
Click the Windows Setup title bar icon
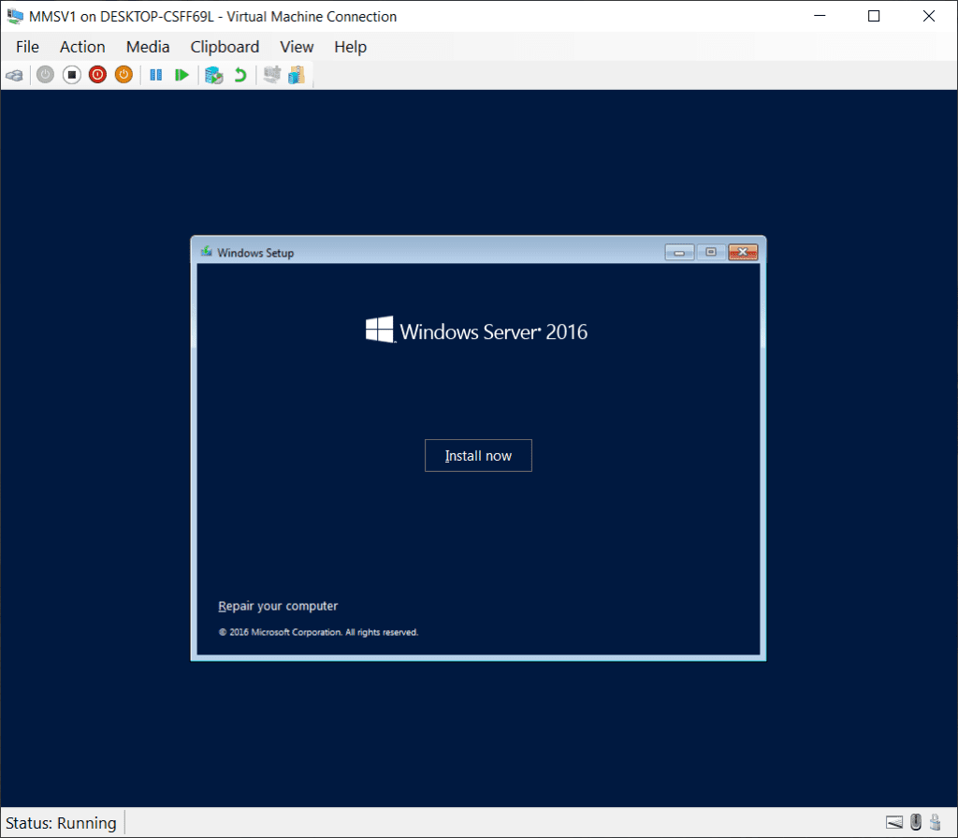pyautogui.click(x=207, y=252)
